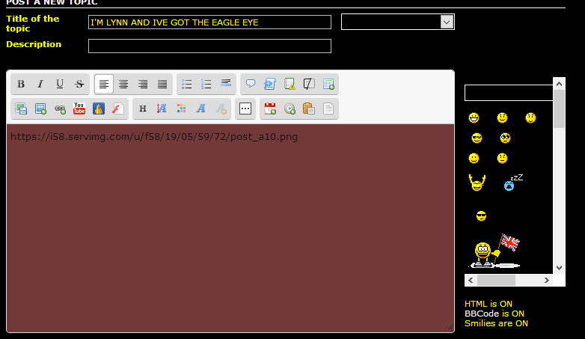
Task: Open the more options (...) button
Action: click(245, 109)
